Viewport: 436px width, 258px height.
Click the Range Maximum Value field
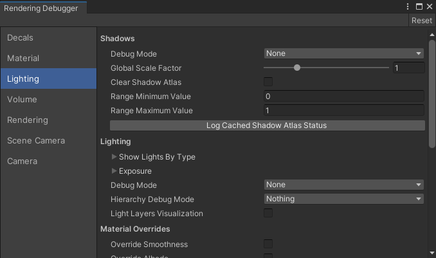pyautogui.click(x=343, y=111)
